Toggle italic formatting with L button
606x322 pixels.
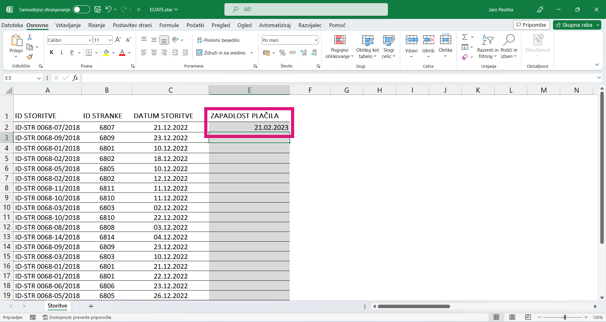[62, 53]
